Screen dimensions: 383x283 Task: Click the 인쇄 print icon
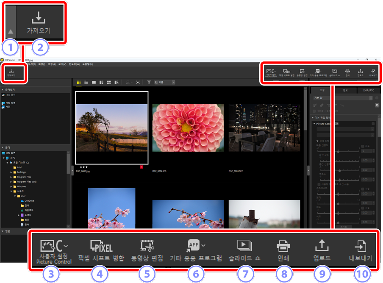(347, 72)
